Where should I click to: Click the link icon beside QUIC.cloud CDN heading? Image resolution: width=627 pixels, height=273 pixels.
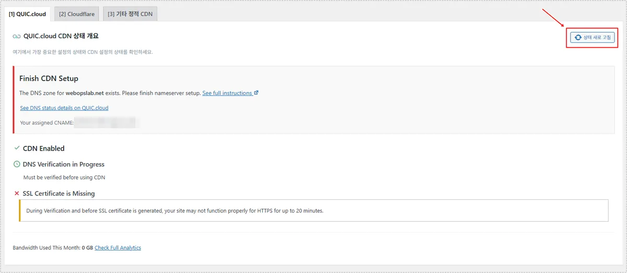pyautogui.click(x=17, y=37)
